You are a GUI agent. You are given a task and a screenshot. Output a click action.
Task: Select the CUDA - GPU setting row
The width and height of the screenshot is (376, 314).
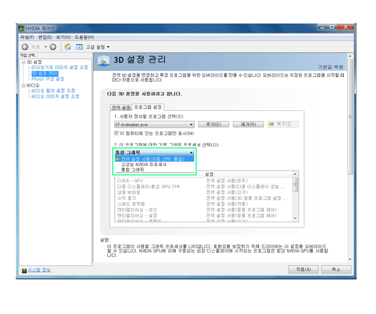click(x=204, y=181)
